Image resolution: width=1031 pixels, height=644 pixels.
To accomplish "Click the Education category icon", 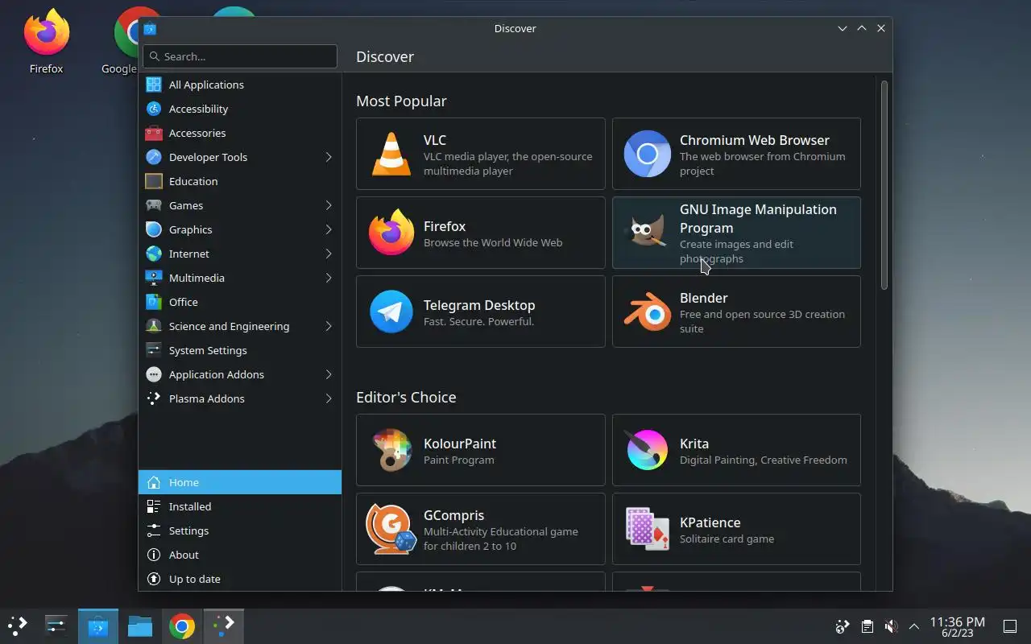I will [x=154, y=181].
